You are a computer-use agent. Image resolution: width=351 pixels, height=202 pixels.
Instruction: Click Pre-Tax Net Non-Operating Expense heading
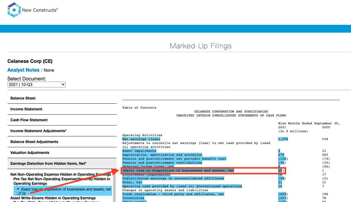click(61, 181)
